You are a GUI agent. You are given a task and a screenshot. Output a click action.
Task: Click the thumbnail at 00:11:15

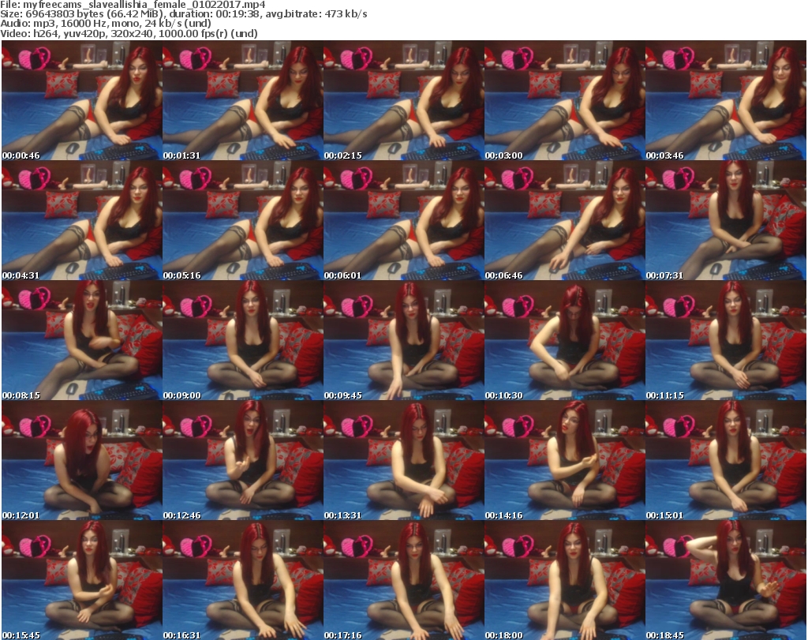point(726,341)
